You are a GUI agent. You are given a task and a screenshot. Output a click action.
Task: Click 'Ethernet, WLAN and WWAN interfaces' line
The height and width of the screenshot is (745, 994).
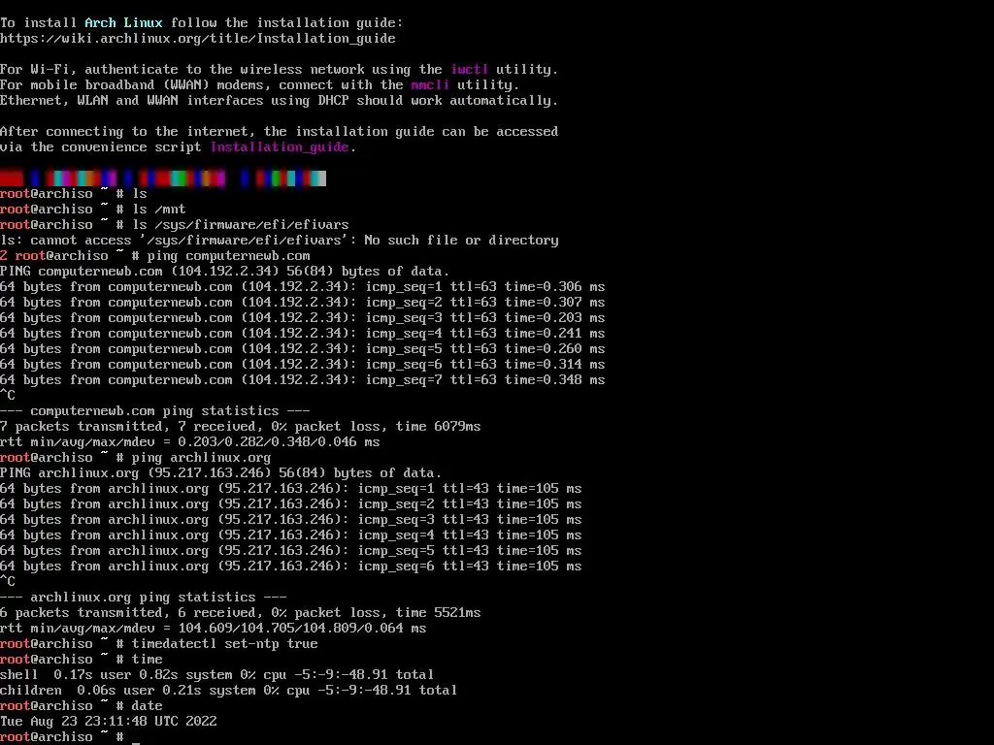pos(280,101)
